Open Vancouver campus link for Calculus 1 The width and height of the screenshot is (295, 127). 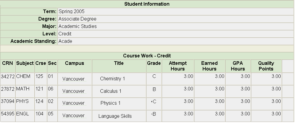coord(73,91)
